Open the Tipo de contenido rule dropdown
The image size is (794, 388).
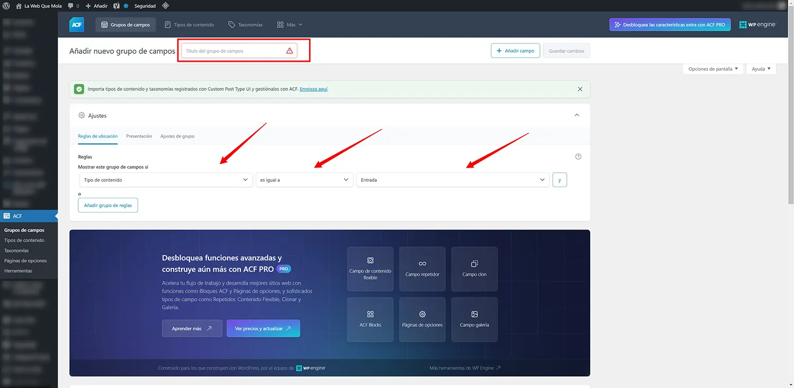[165, 180]
